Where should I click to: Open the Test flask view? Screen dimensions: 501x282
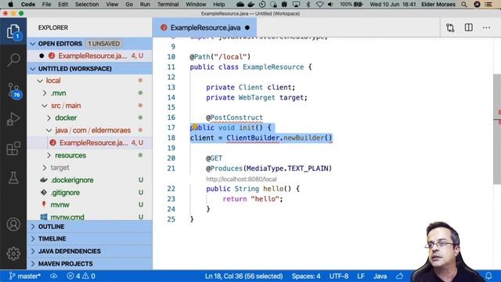(x=13, y=178)
